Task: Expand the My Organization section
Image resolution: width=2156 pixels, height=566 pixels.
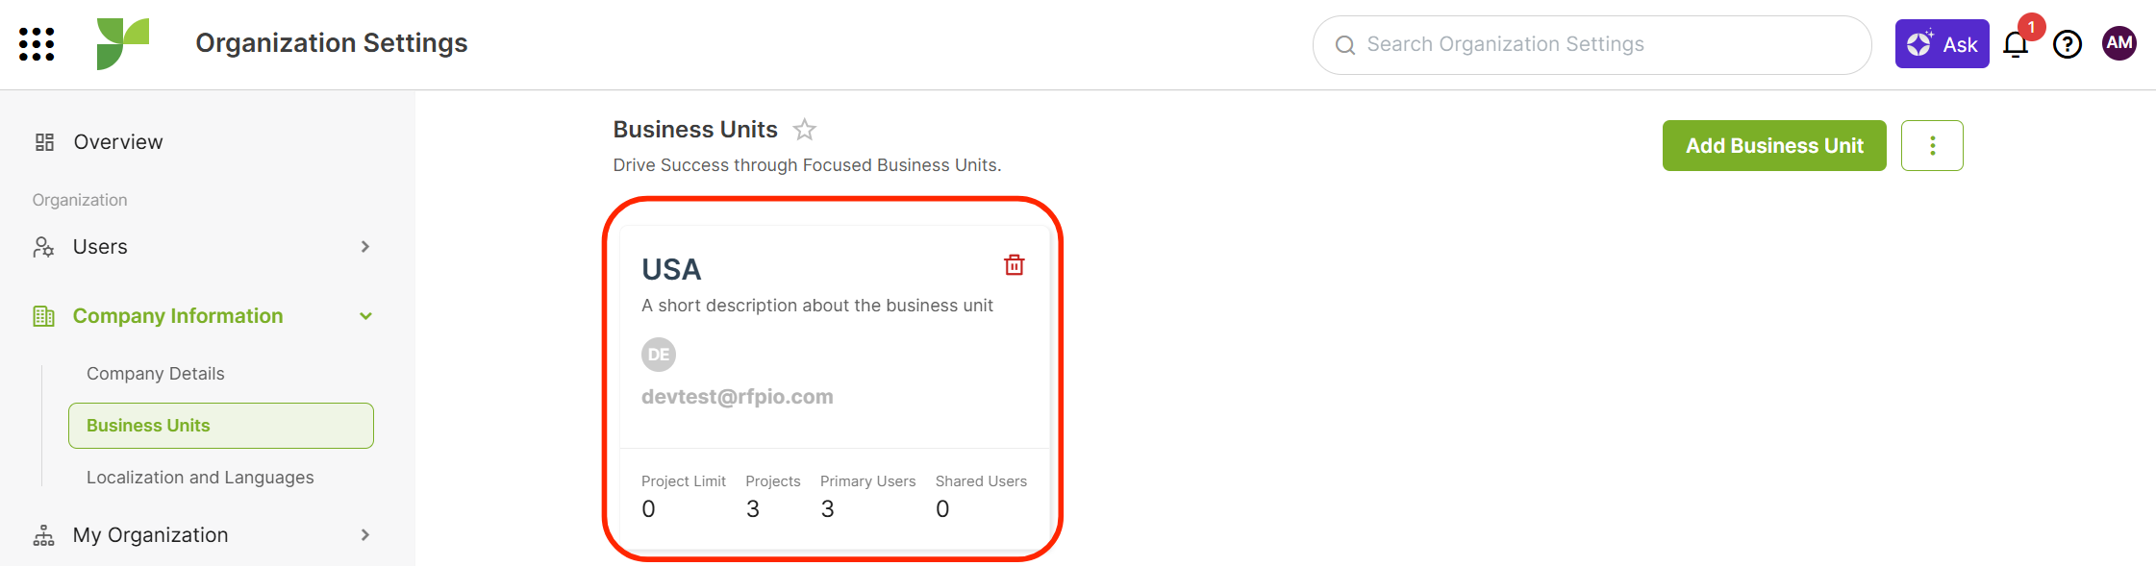Action: (365, 535)
